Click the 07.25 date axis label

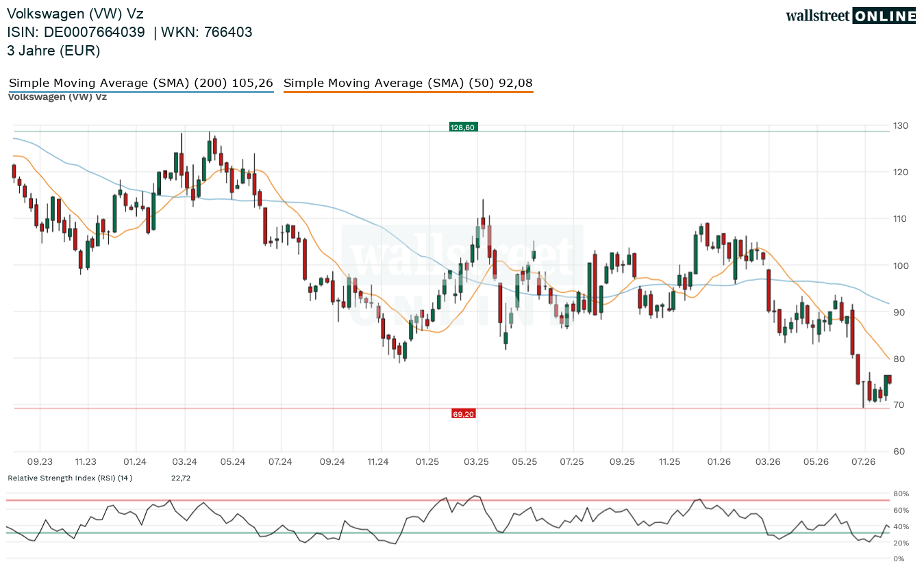coord(571,462)
